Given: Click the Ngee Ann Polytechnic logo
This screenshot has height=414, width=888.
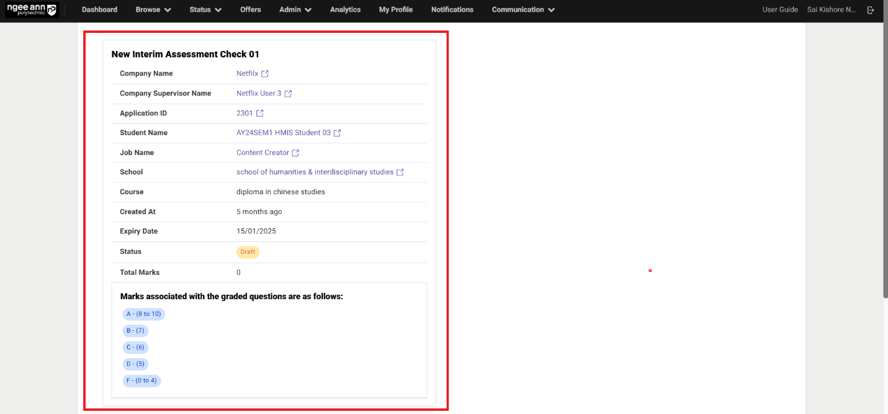Looking at the screenshot, I should point(32,9).
